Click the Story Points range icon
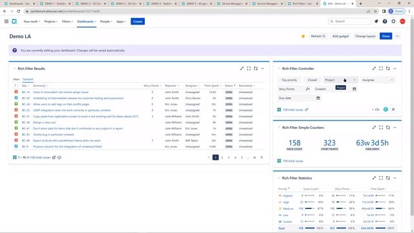The height and width of the screenshot is (233, 414). click(308, 89)
